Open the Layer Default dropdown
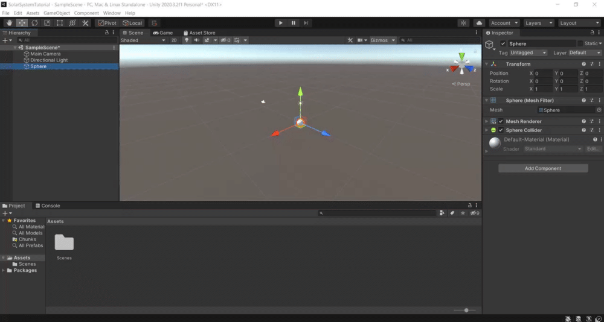 click(585, 52)
